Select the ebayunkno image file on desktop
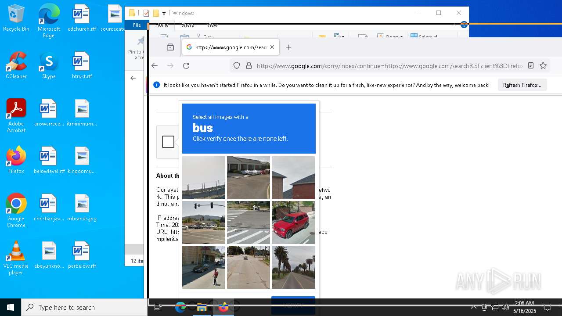 (x=49, y=255)
